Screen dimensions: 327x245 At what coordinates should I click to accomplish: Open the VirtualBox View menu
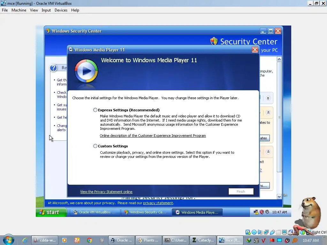34,10
